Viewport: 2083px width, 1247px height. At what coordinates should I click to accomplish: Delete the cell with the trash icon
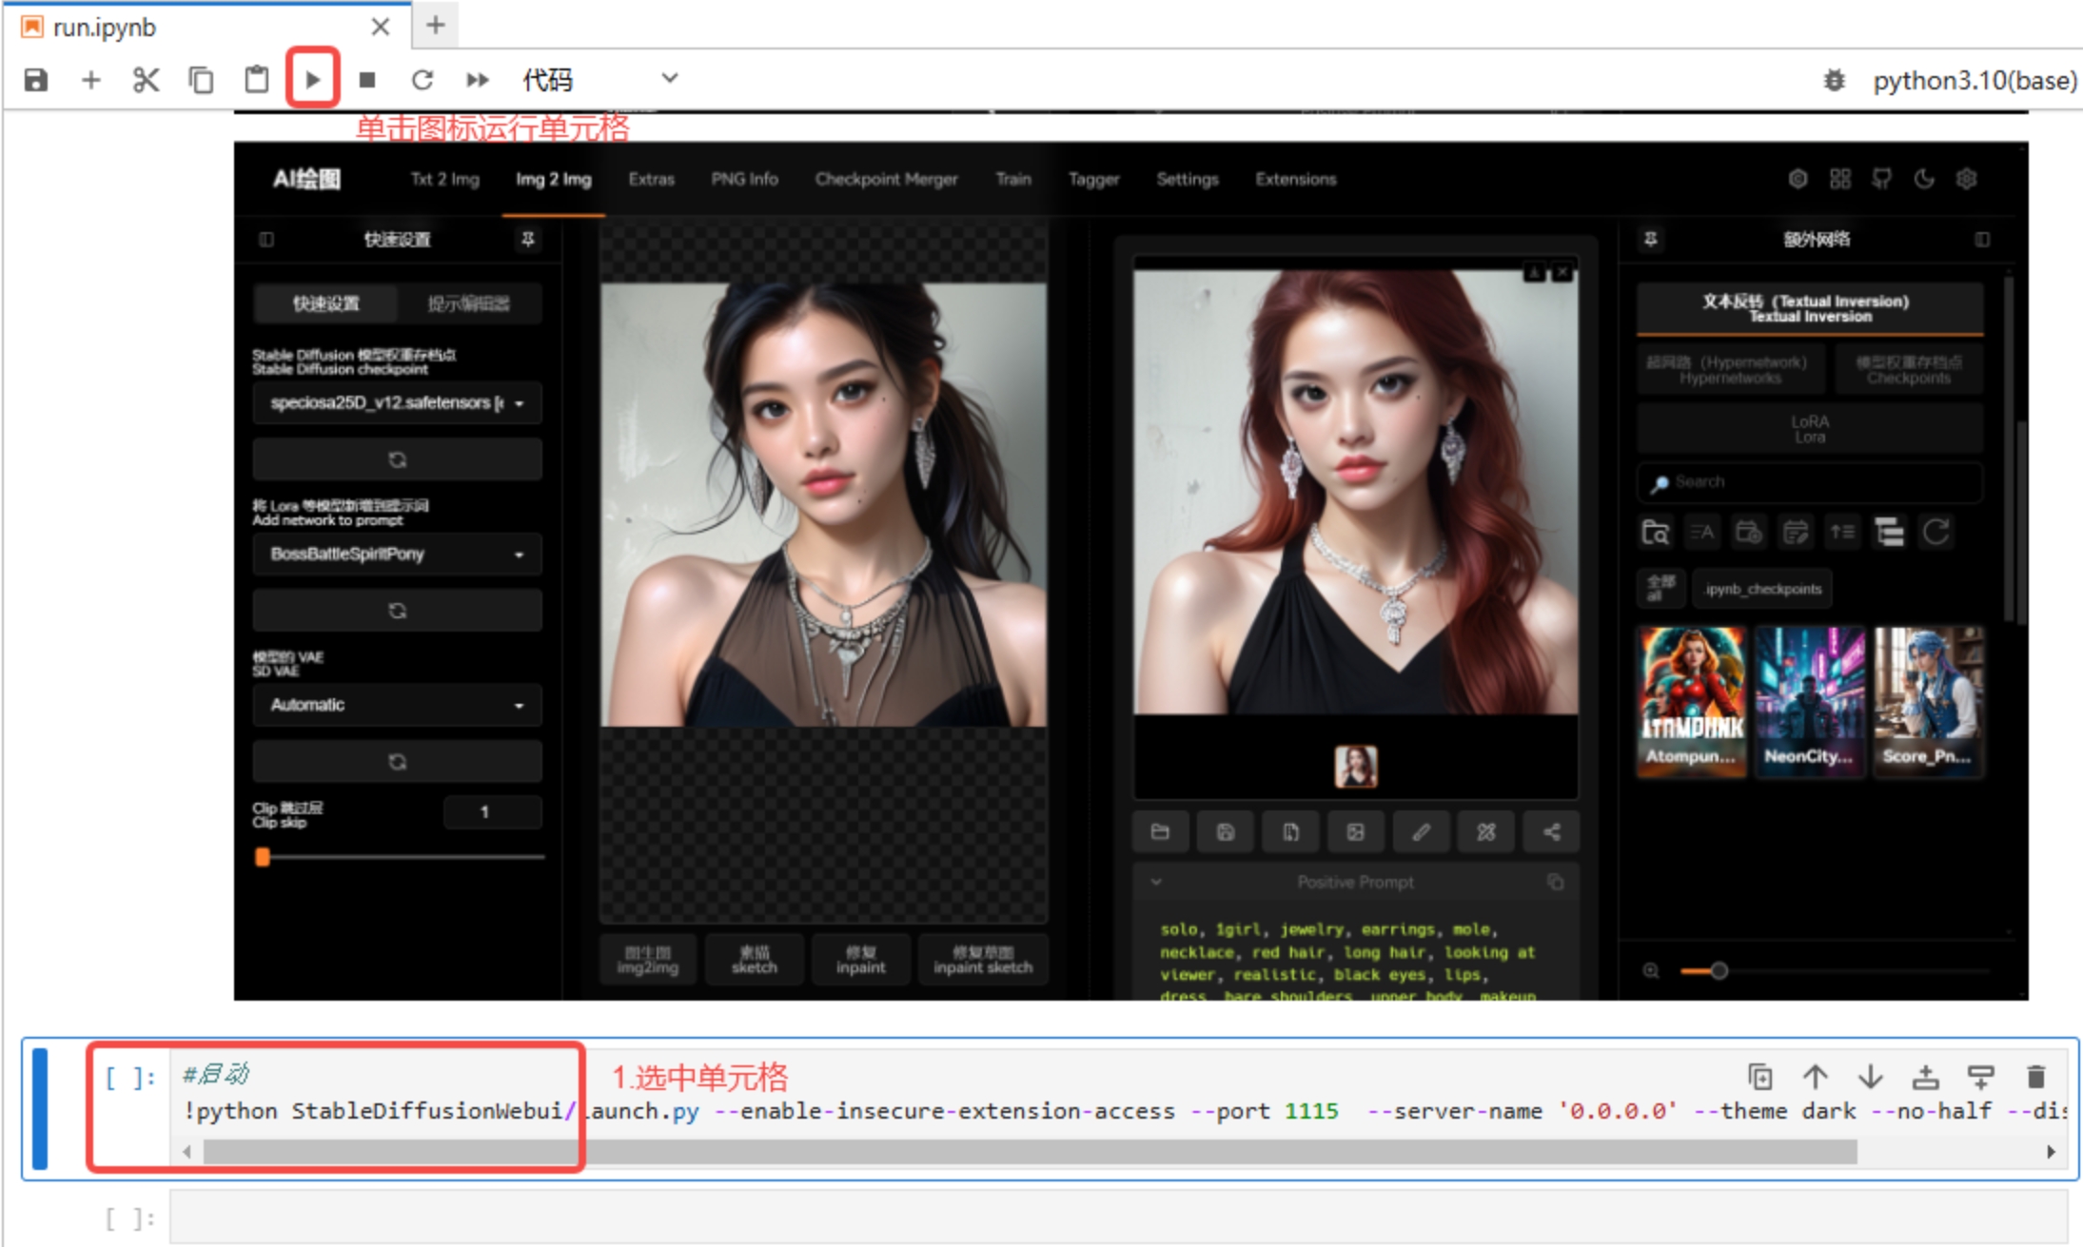click(2035, 1077)
